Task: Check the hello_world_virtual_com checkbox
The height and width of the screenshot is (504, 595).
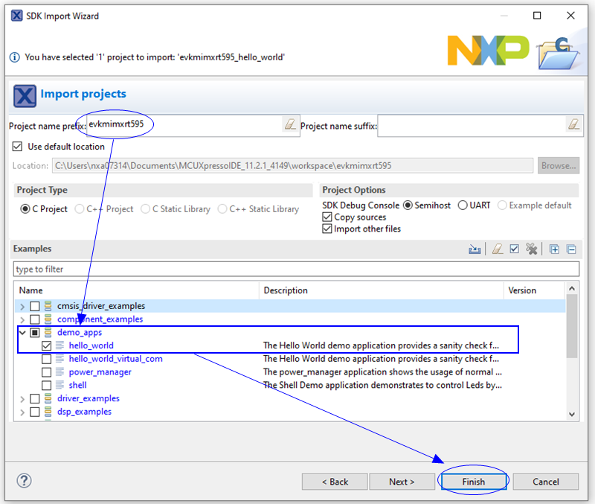Action: point(46,359)
